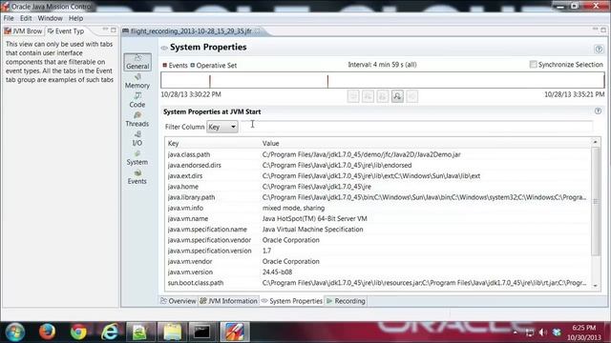Image resolution: width=611 pixels, height=343 pixels.
Task: Open the Edit menu
Action: coord(26,18)
